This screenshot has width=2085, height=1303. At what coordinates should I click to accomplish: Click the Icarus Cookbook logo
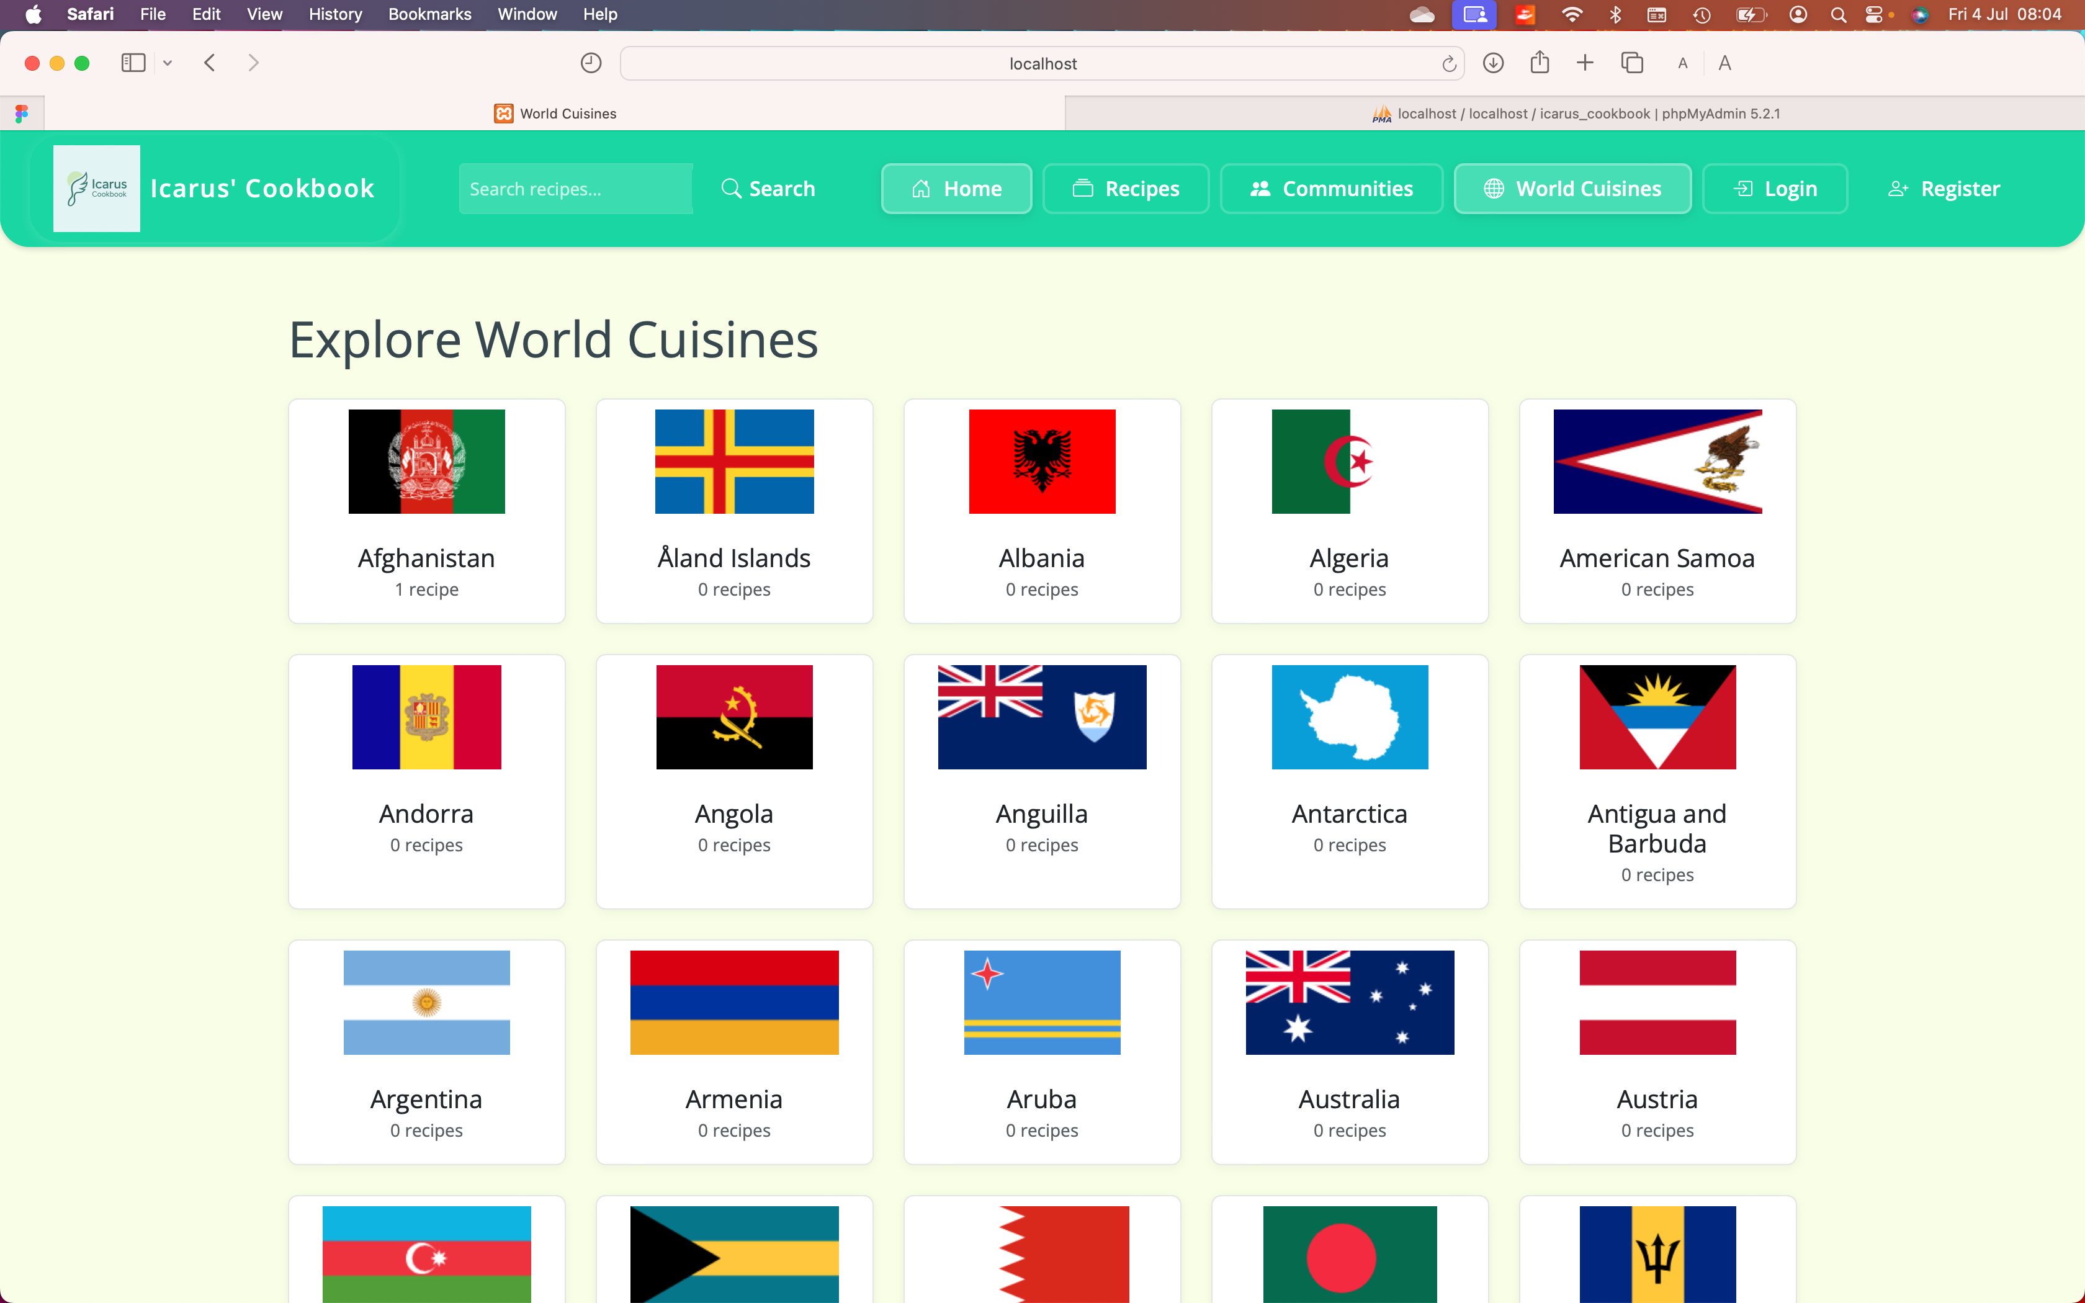(x=96, y=188)
